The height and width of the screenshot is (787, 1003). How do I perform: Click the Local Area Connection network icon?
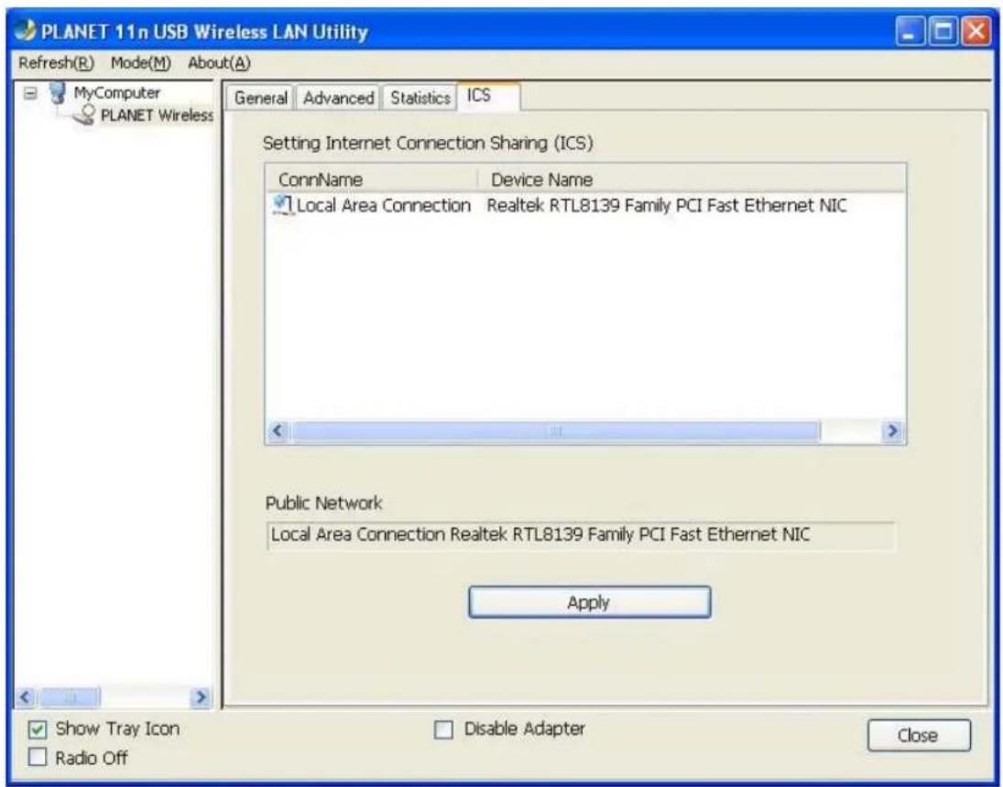tap(283, 205)
